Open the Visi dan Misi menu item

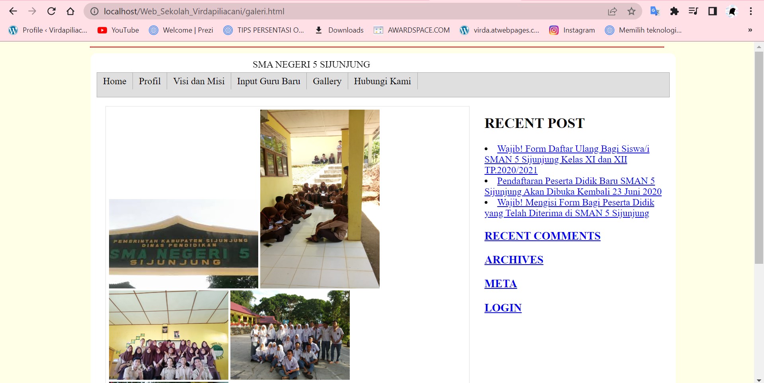[x=199, y=81]
